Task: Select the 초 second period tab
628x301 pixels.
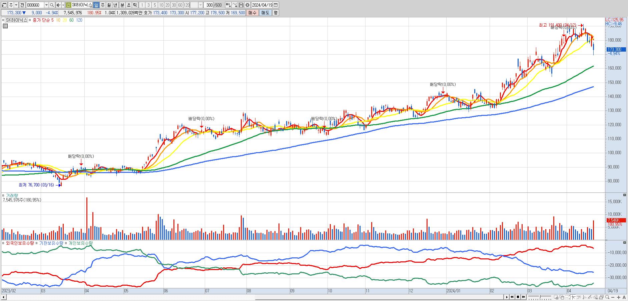Action: [x=128, y=5]
